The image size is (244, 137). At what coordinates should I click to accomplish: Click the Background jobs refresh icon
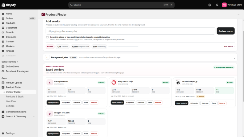click(x=47, y=57)
